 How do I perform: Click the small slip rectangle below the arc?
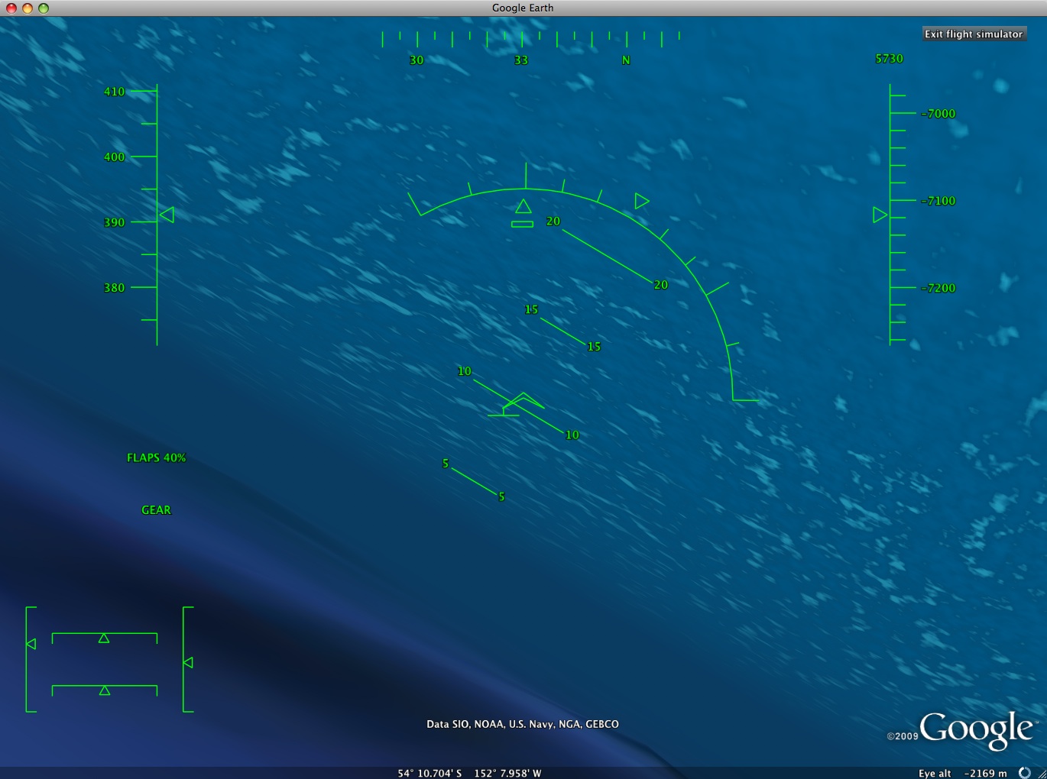tap(522, 224)
